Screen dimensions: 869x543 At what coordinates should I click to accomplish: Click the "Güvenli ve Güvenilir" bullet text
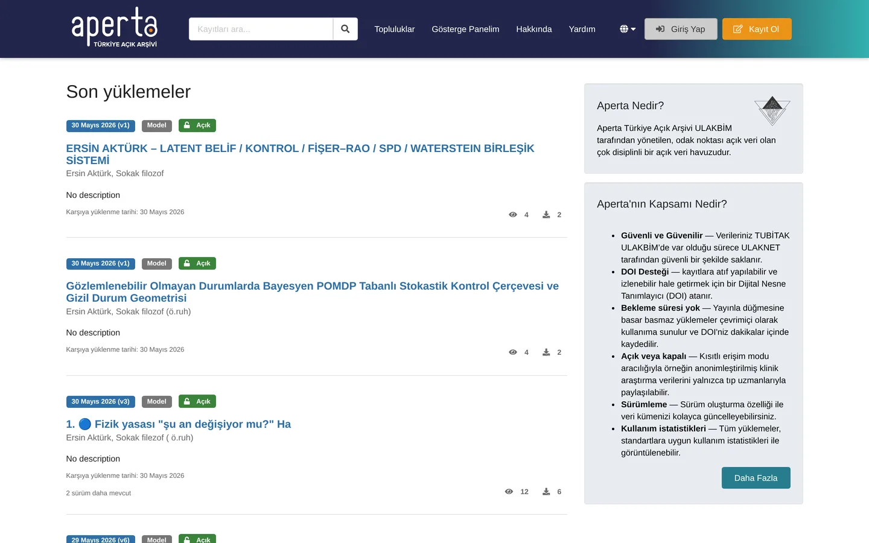(x=662, y=235)
